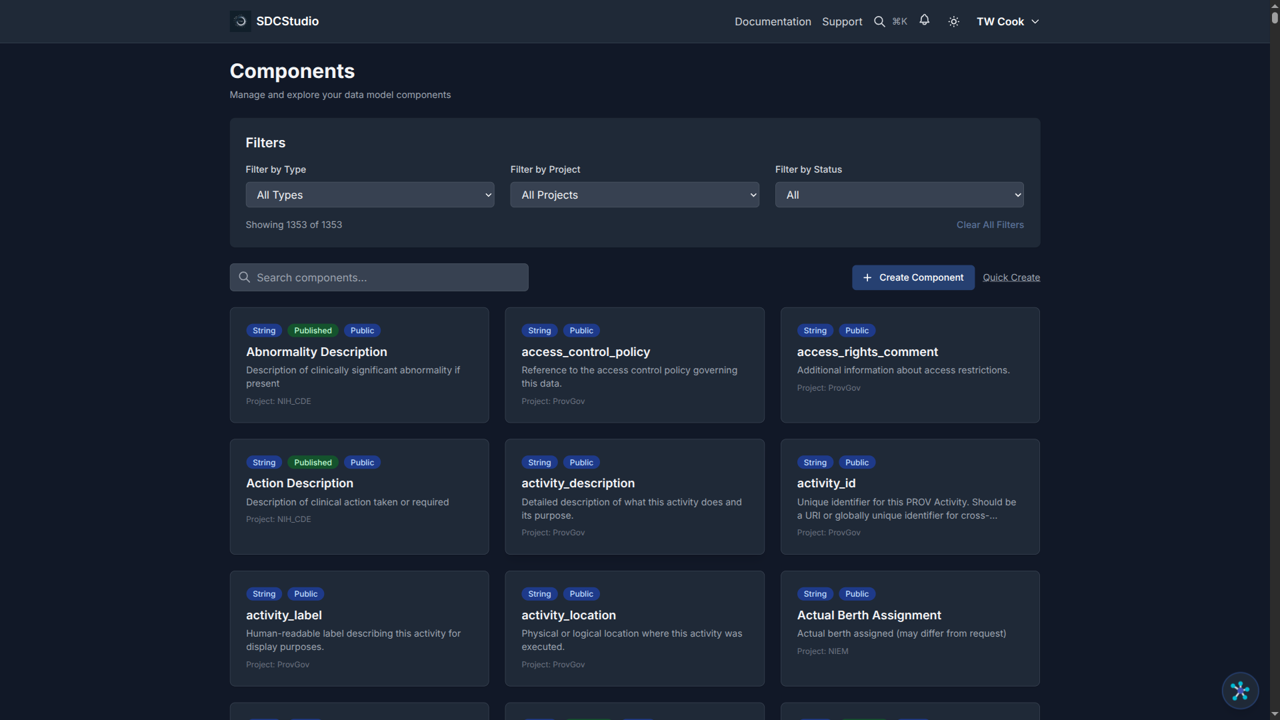Toggle light mode with the sun icon
The image size is (1280, 720).
click(x=953, y=21)
